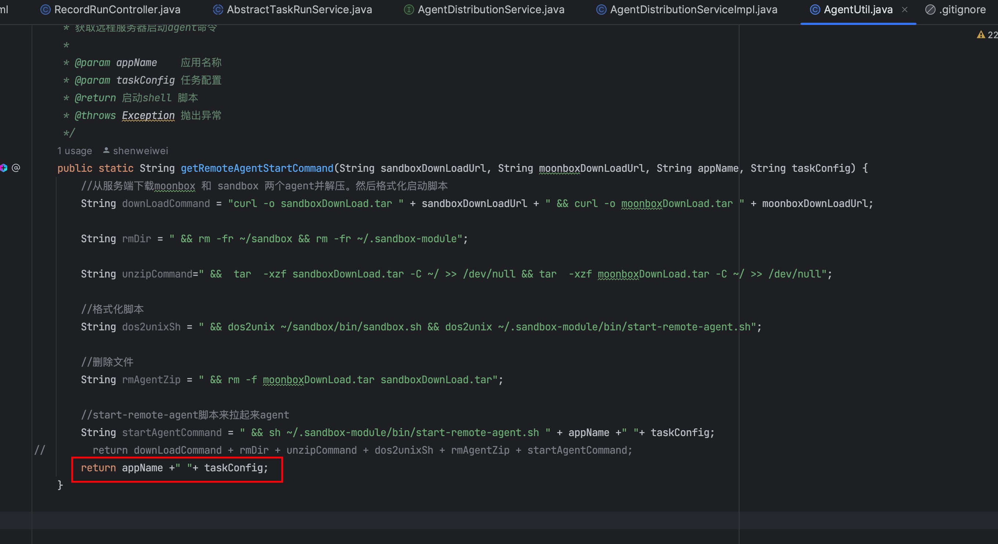Click the "1 usage" inlay hint
Screen dimensions: 998x544
pyautogui.click(x=75, y=150)
